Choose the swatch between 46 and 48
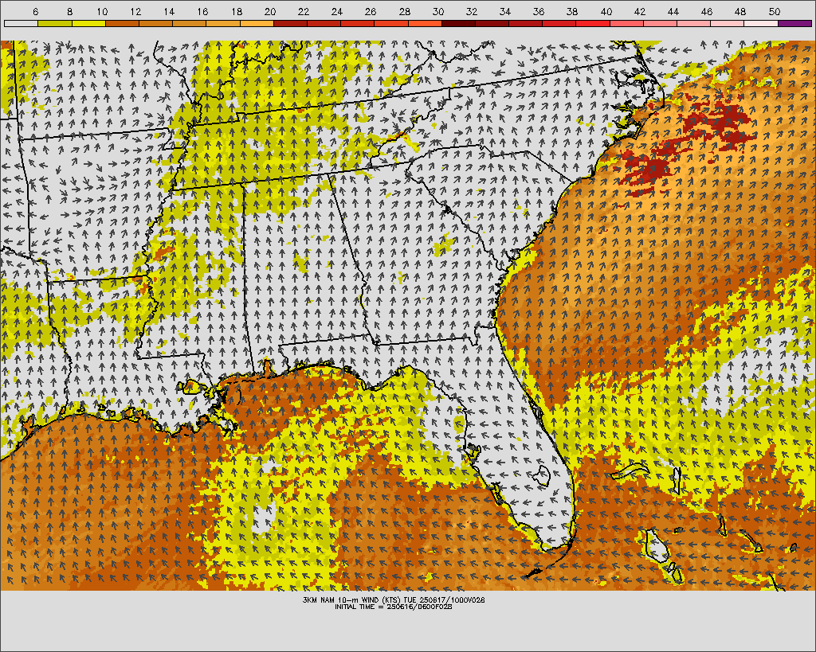Screen dimensions: 816x652 point(728,23)
